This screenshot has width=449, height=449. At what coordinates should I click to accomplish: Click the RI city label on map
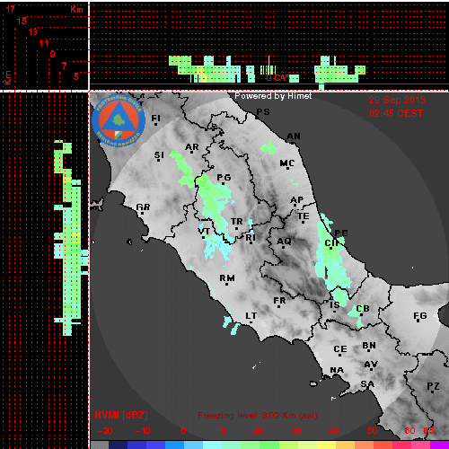[251, 238]
